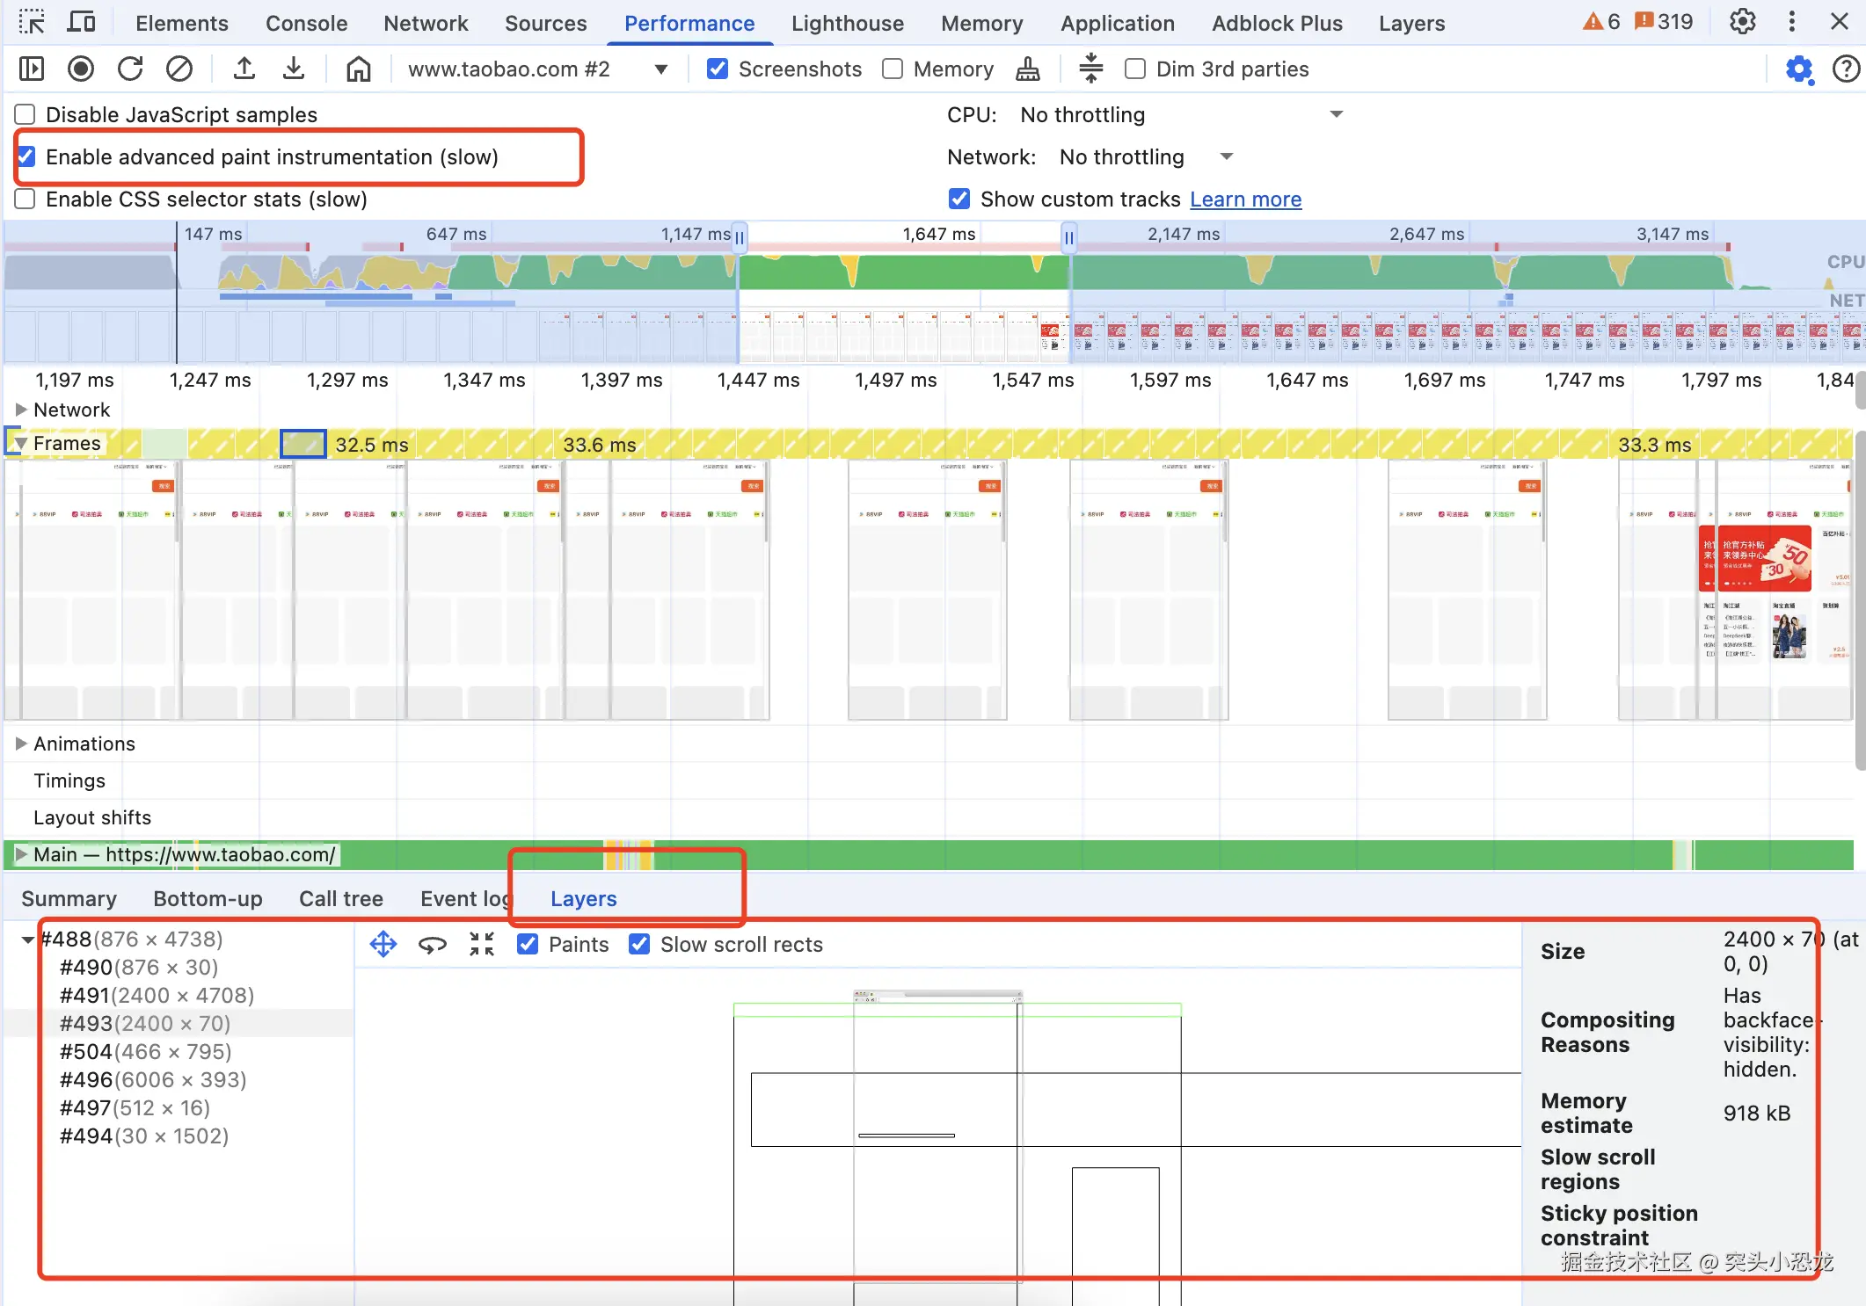Click the collect garbage broom icon
The height and width of the screenshot is (1306, 1866).
[1027, 69]
